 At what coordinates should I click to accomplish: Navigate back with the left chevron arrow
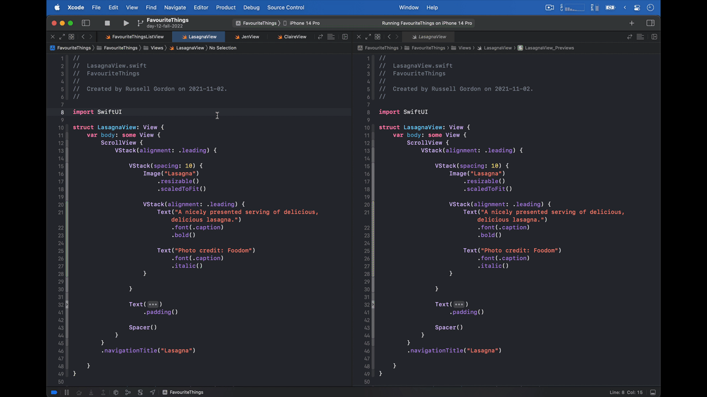pos(82,36)
